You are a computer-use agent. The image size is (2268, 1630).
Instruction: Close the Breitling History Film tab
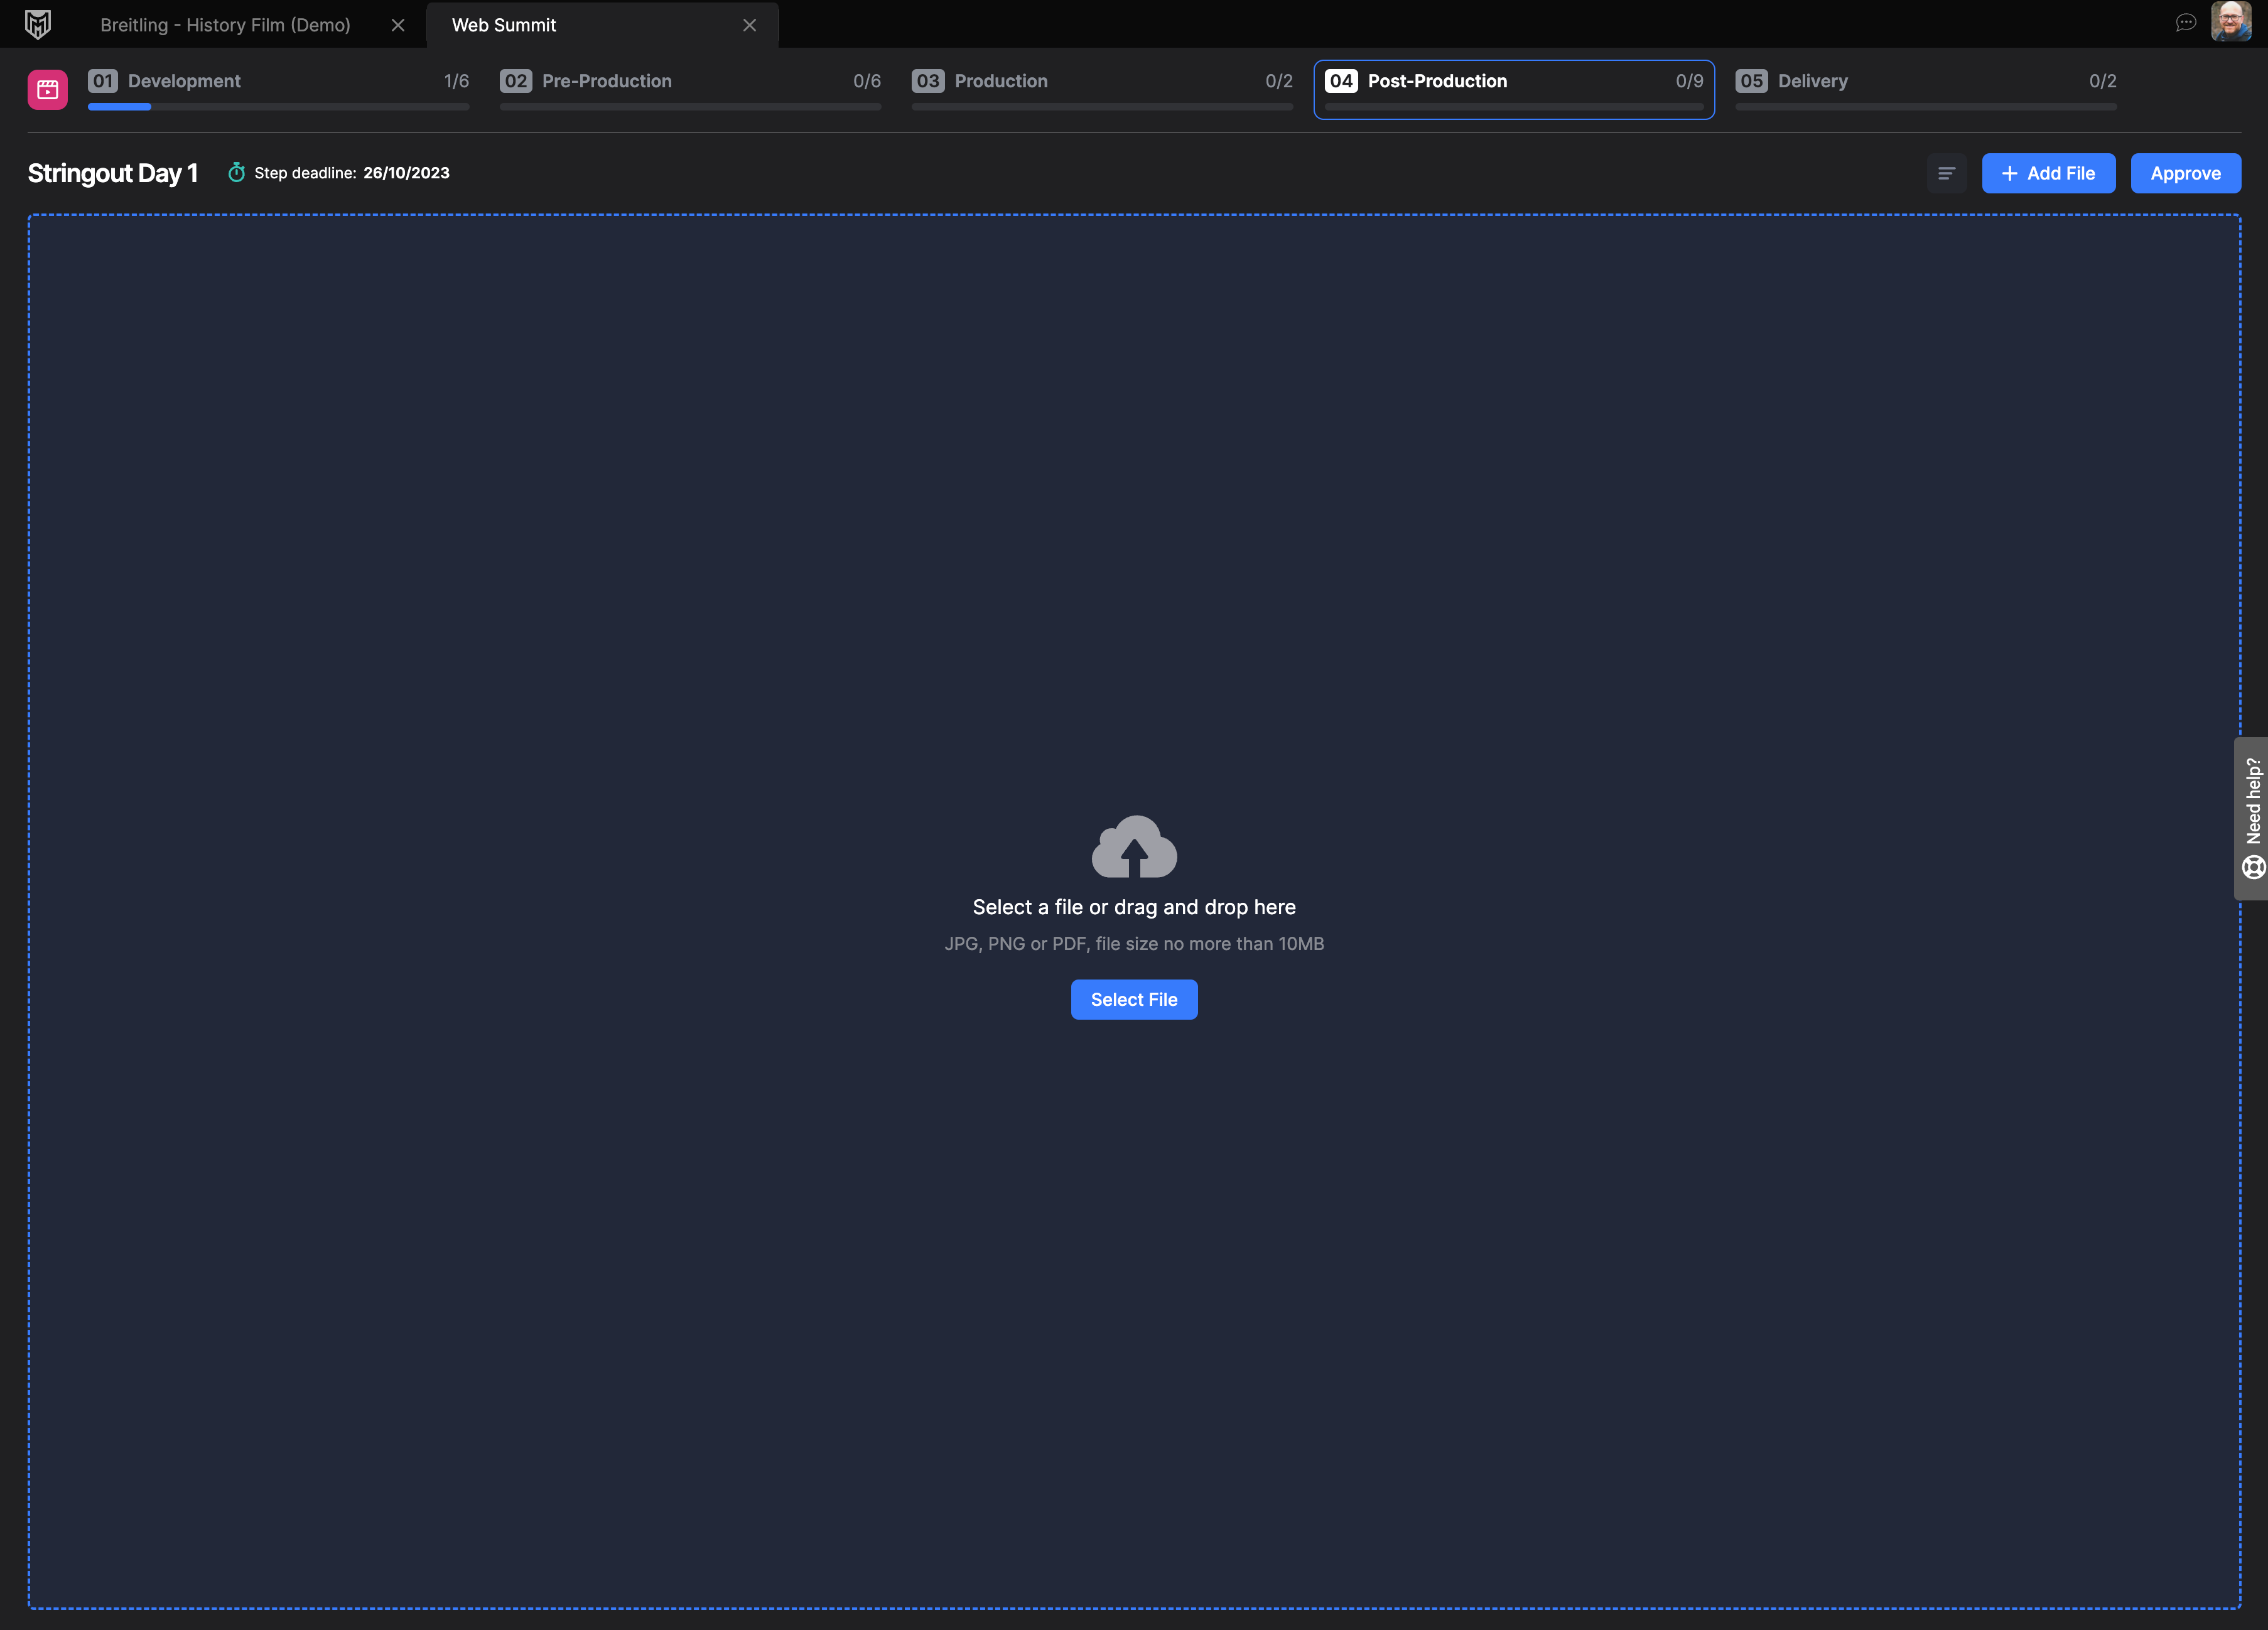[398, 25]
